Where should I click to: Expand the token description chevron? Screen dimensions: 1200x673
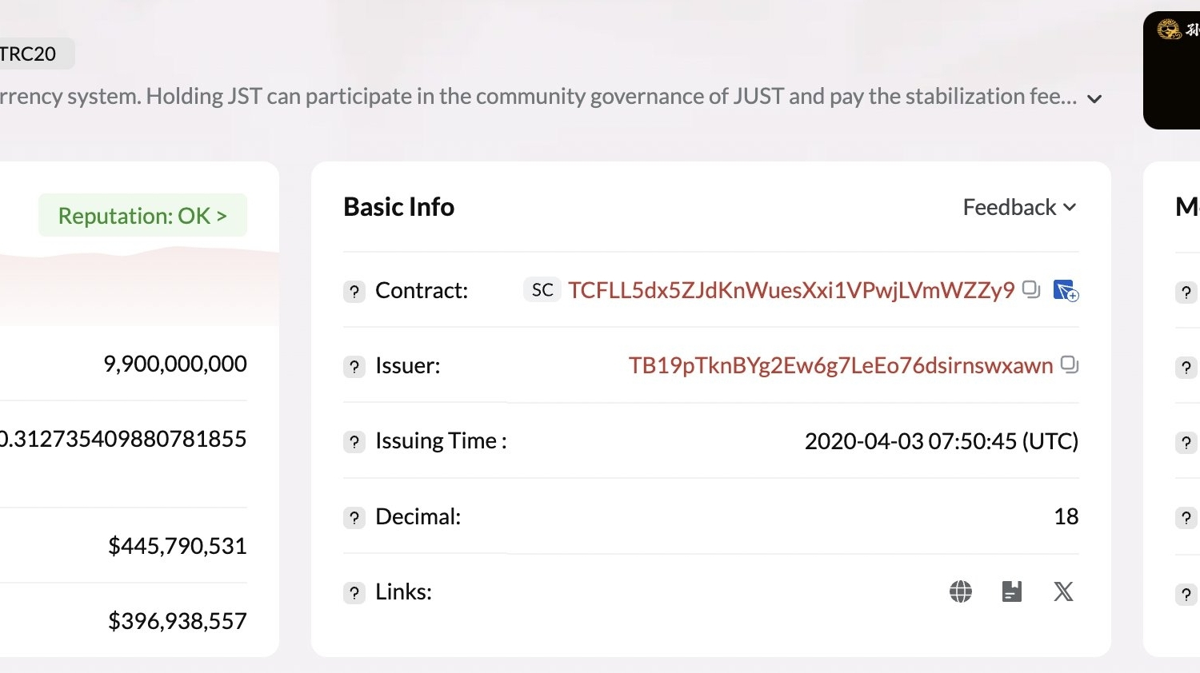pyautogui.click(x=1094, y=98)
